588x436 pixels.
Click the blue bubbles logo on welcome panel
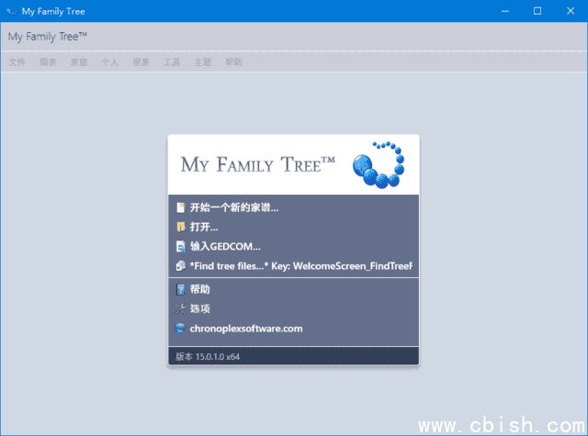379,165
